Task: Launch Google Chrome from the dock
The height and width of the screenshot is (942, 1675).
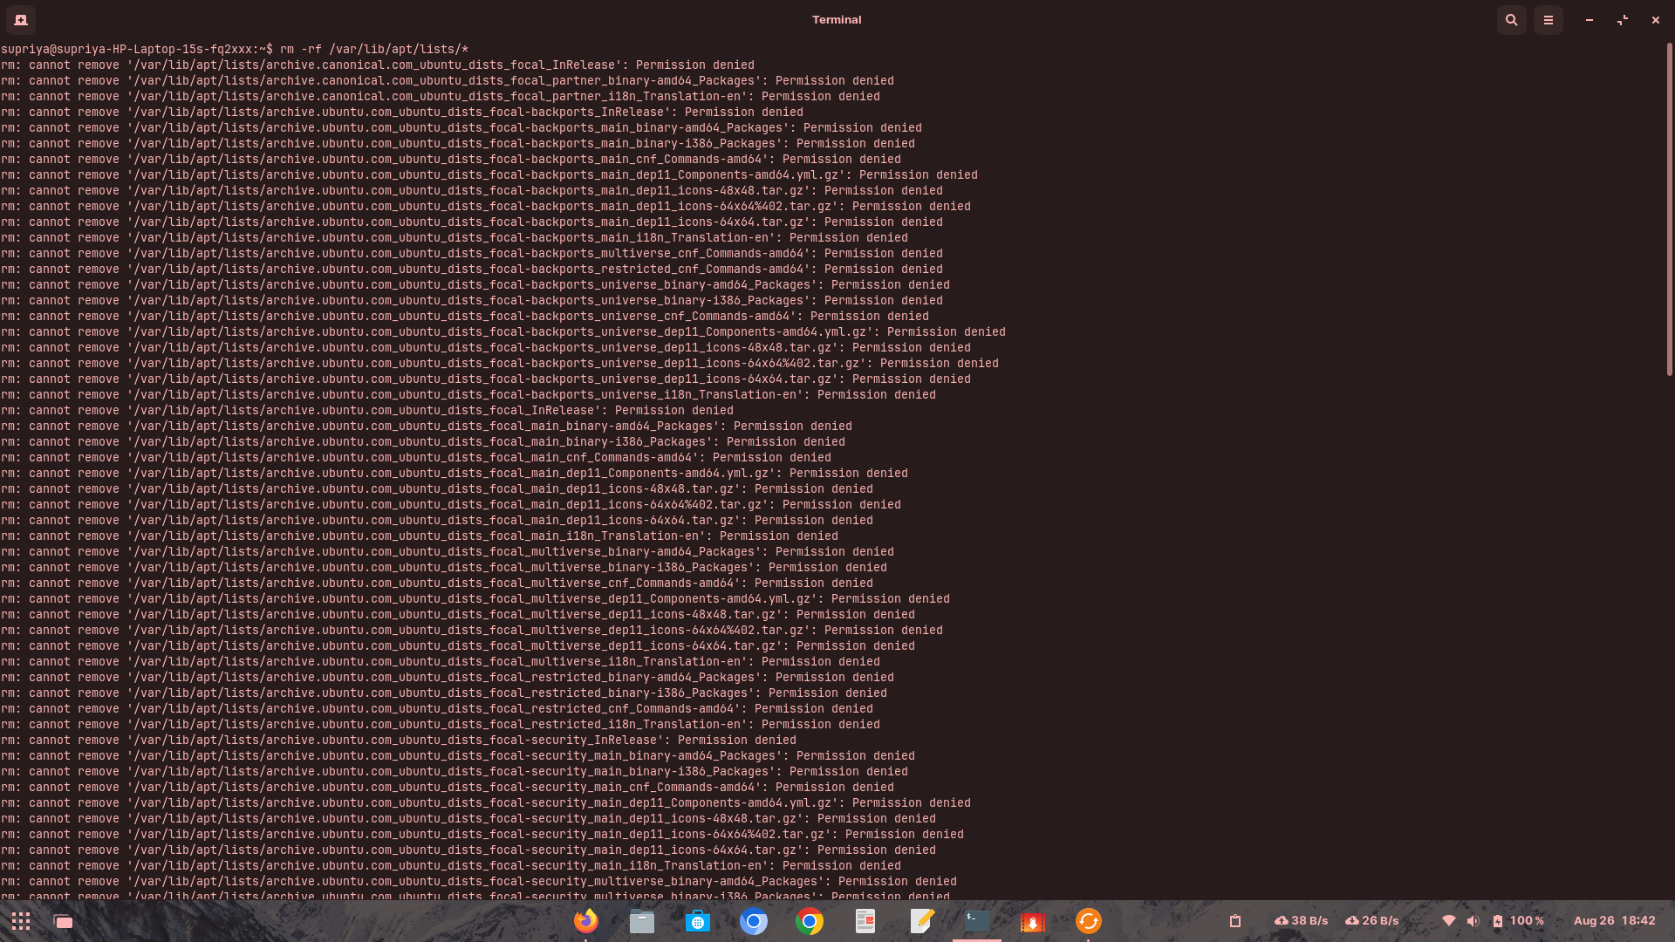Action: click(810, 921)
